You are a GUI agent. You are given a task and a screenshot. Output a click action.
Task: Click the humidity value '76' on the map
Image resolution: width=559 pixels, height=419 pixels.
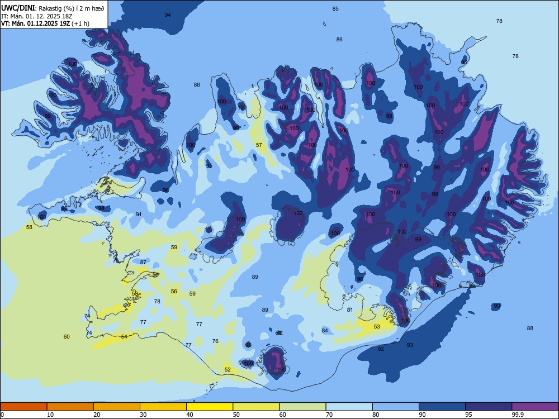(x=215, y=341)
